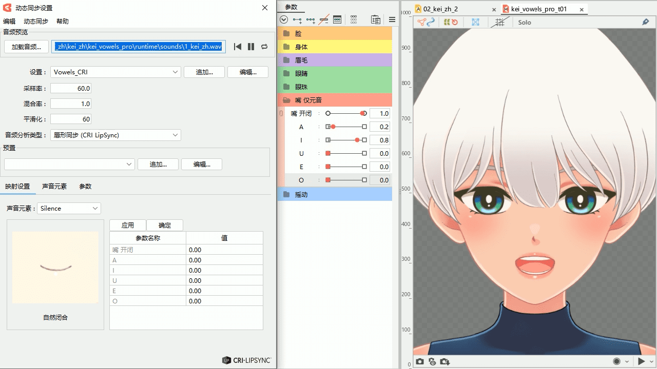Switch to the 声音元素 tab
Viewport: 657px width, 369px height.
(54, 187)
